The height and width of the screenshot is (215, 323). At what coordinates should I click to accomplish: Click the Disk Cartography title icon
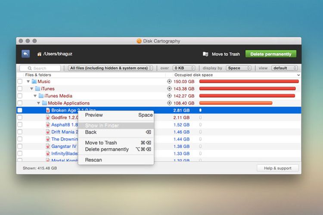click(139, 41)
